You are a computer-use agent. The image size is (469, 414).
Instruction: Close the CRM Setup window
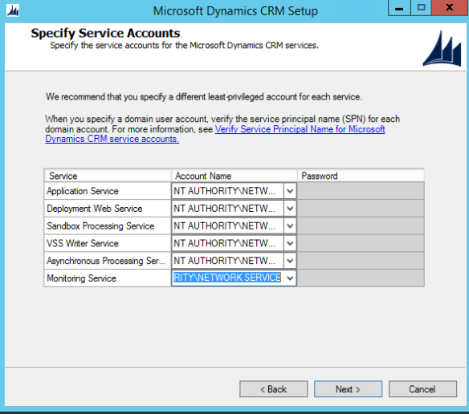click(x=450, y=8)
